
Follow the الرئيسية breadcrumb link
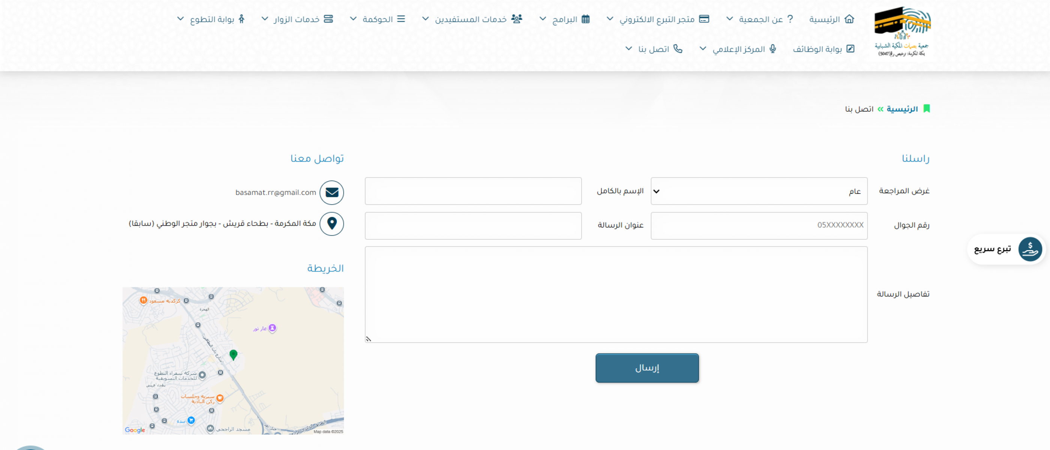tap(902, 109)
